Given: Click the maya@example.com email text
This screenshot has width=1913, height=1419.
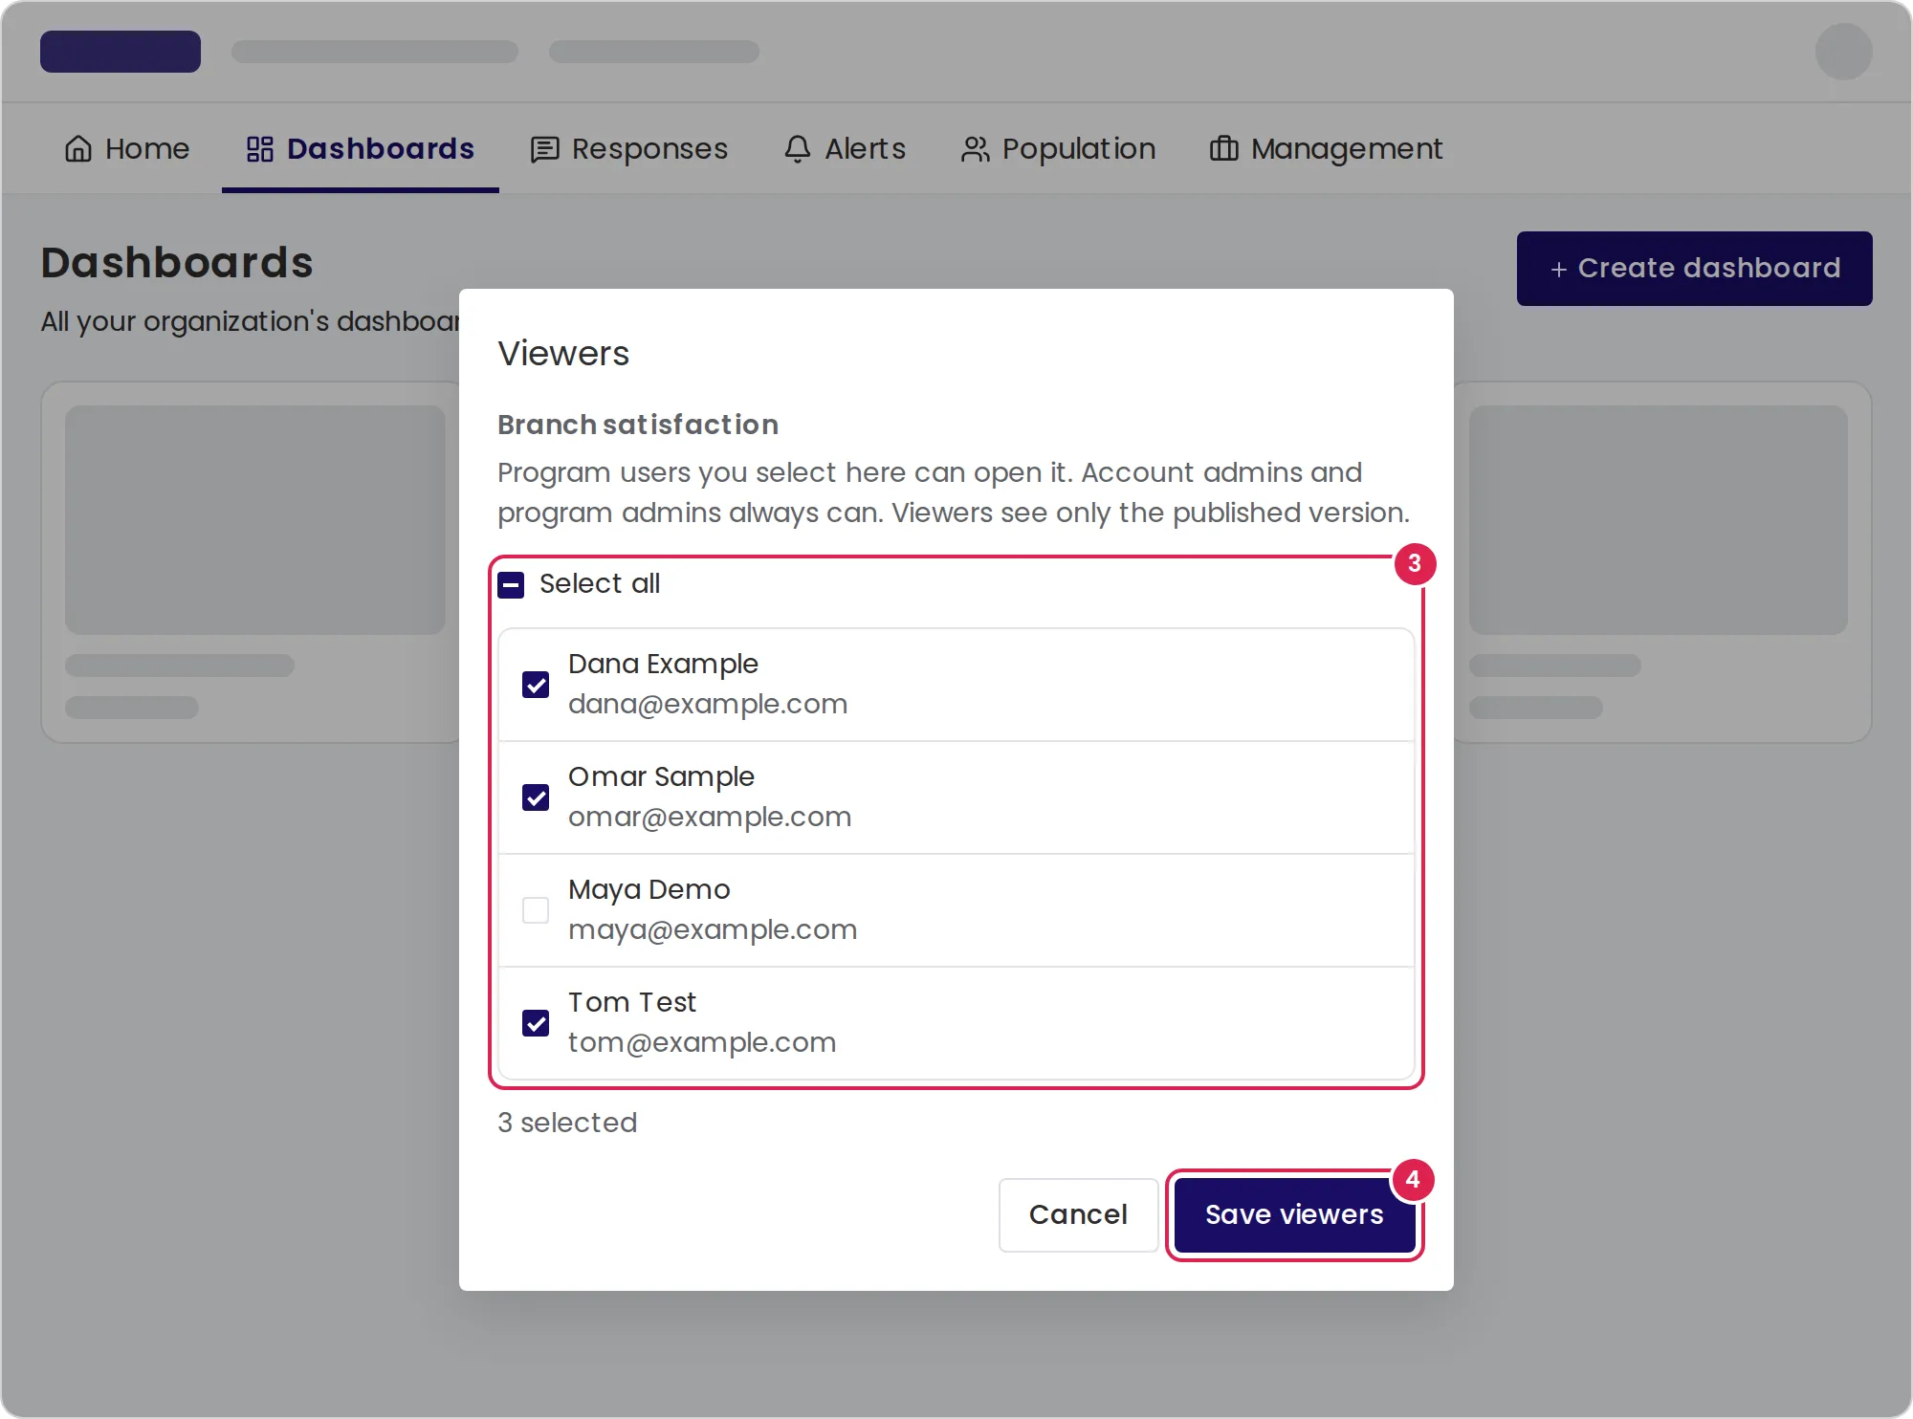Looking at the screenshot, I should [x=713, y=930].
